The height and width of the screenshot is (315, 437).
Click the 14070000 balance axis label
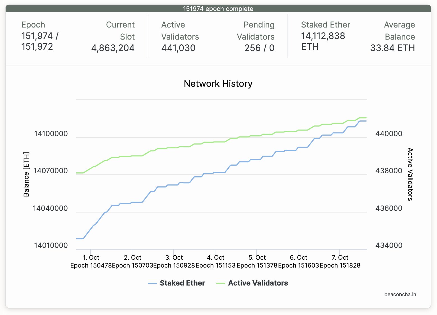[50, 171]
